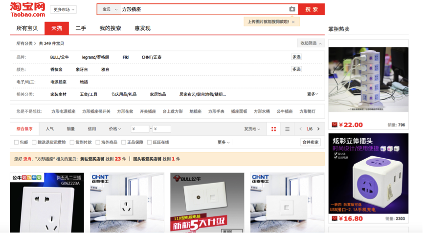Click the camera image search icon

click(x=292, y=9)
